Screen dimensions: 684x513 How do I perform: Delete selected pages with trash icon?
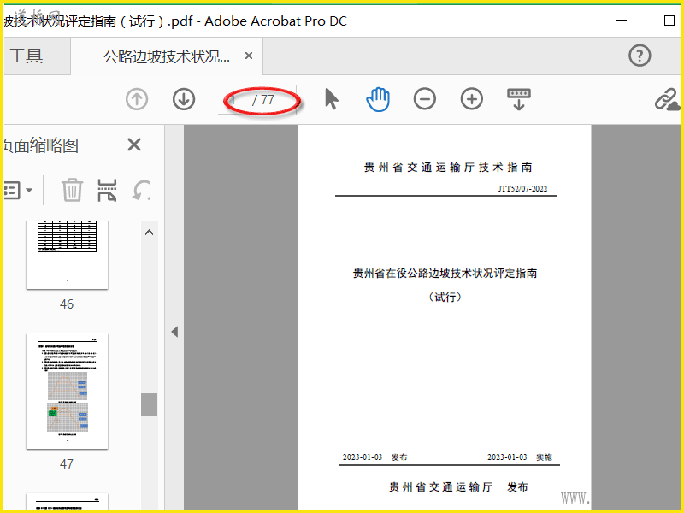click(72, 190)
